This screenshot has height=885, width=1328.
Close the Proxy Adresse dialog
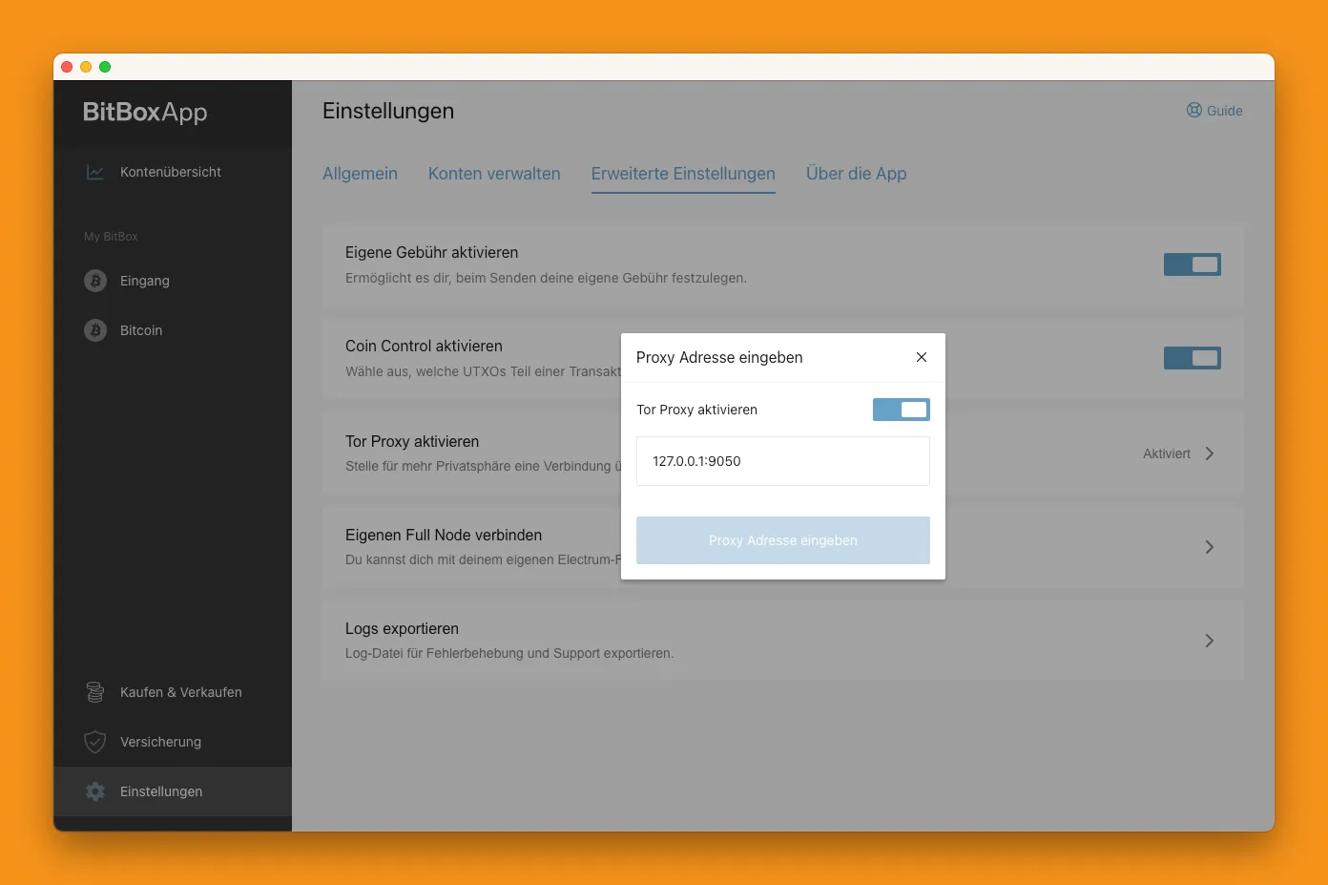pyautogui.click(x=921, y=356)
